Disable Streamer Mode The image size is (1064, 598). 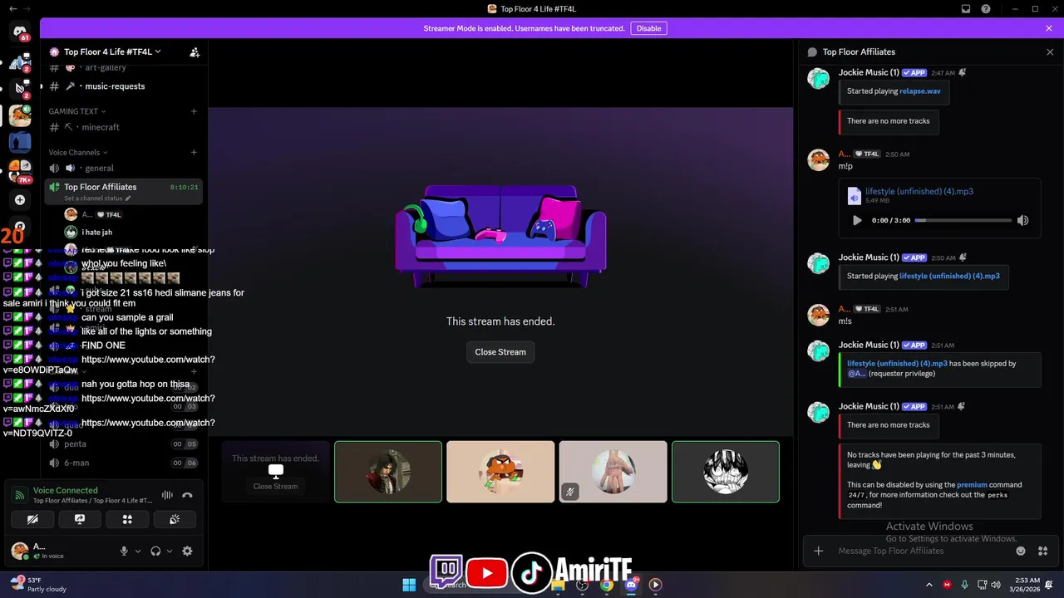pos(648,28)
